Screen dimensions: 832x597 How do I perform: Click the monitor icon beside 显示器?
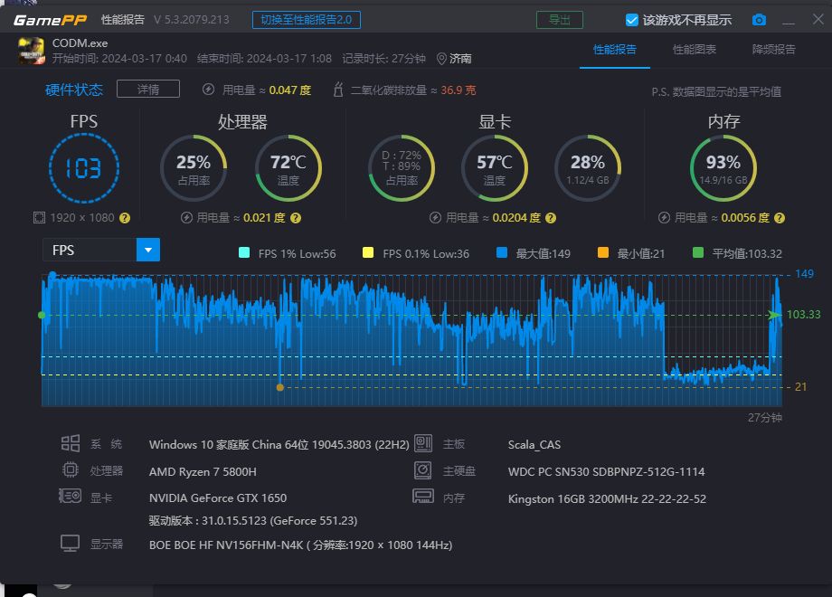pos(70,544)
